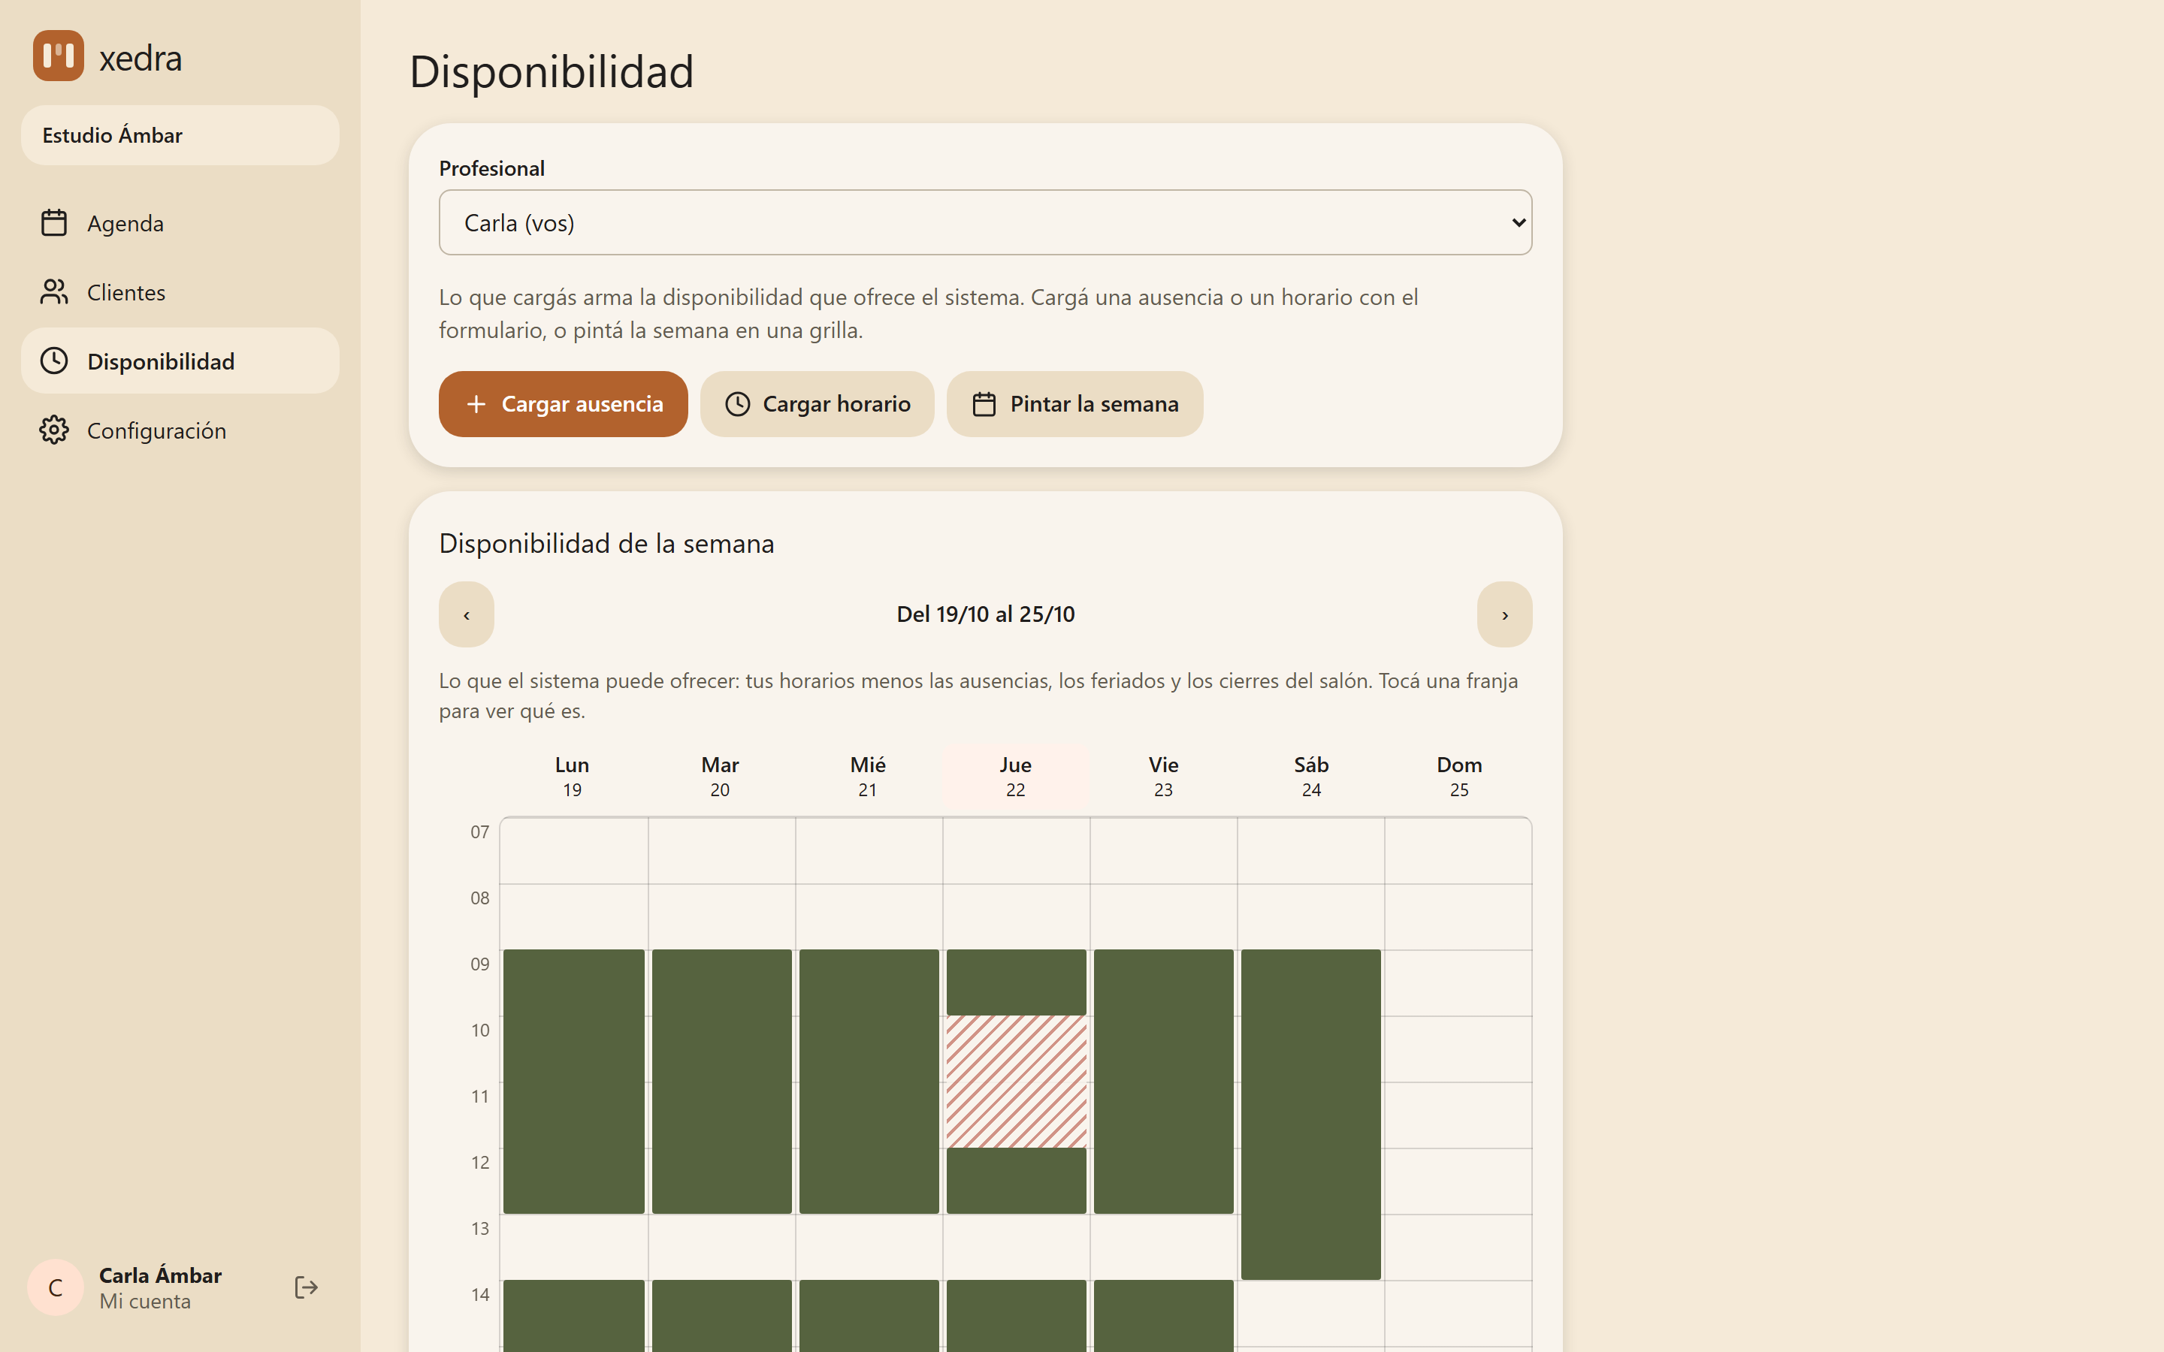Open the Agenda calendar icon

[53, 222]
